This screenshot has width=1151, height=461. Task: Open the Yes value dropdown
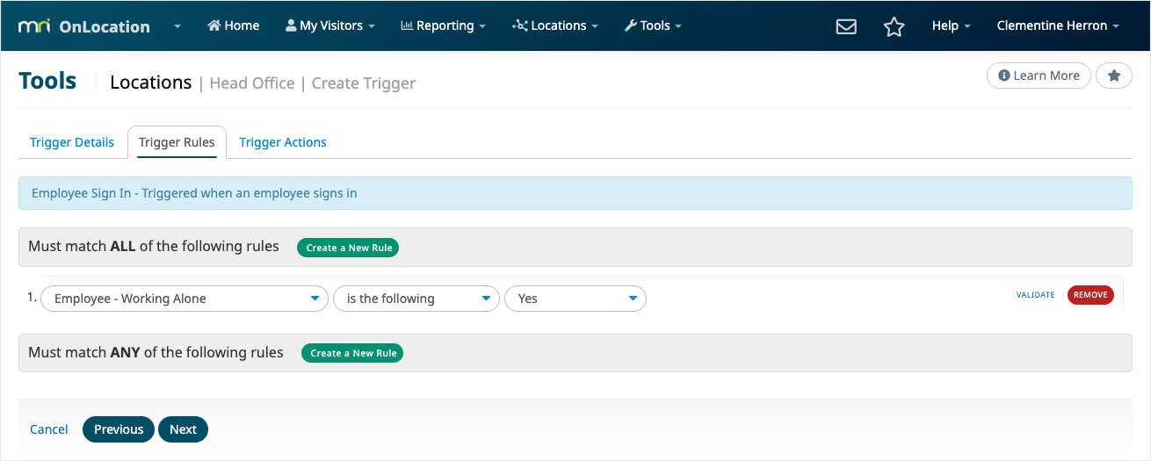tap(575, 299)
